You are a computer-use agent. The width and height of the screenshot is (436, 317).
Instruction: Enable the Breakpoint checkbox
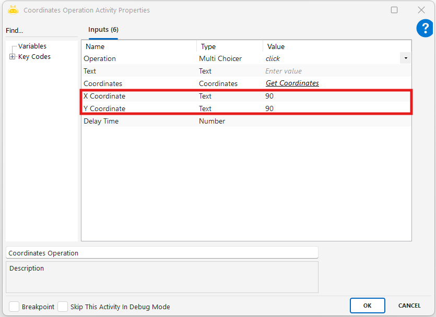(14, 307)
